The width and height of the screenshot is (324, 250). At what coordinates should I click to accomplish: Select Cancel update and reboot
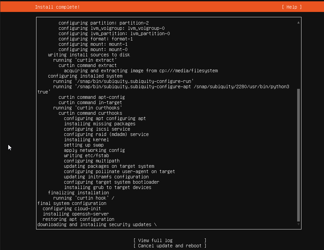pyautogui.click(x=170, y=246)
